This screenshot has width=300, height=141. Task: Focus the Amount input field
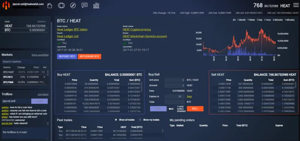click(175, 85)
